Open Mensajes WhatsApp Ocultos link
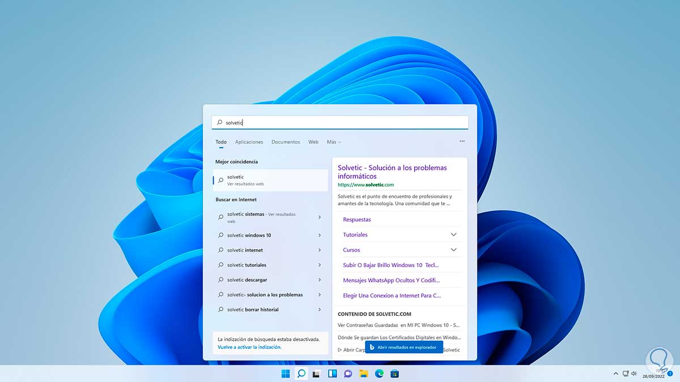 pos(392,280)
